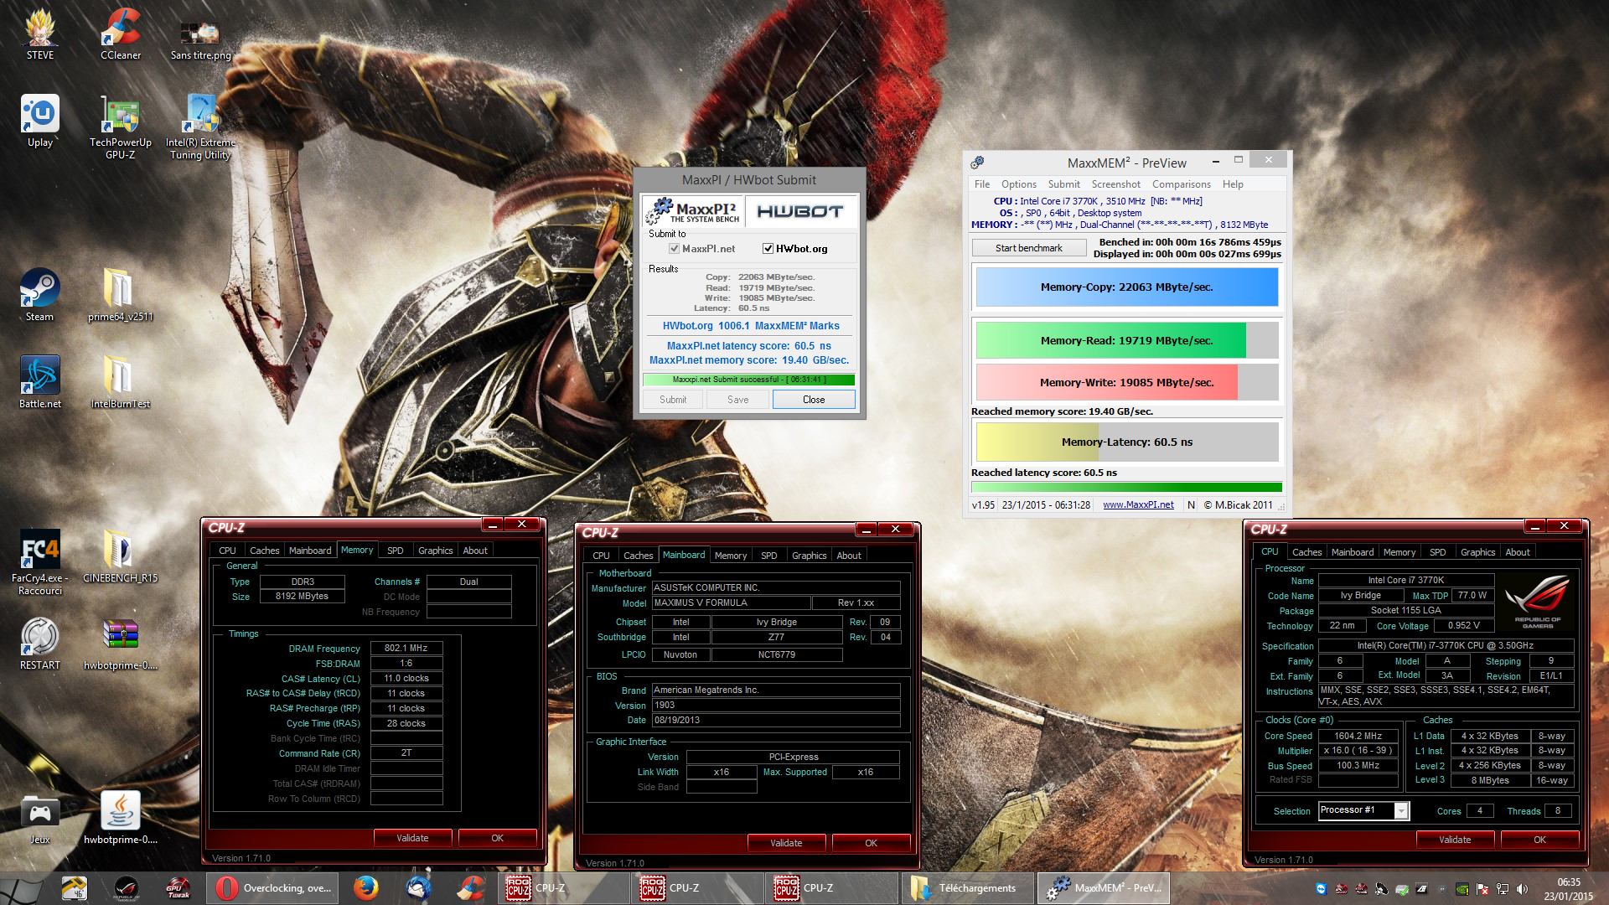Open the Screenshot menu in MaxxMEM²
This screenshot has width=1609, height=905.
[x=1115, y=184]
